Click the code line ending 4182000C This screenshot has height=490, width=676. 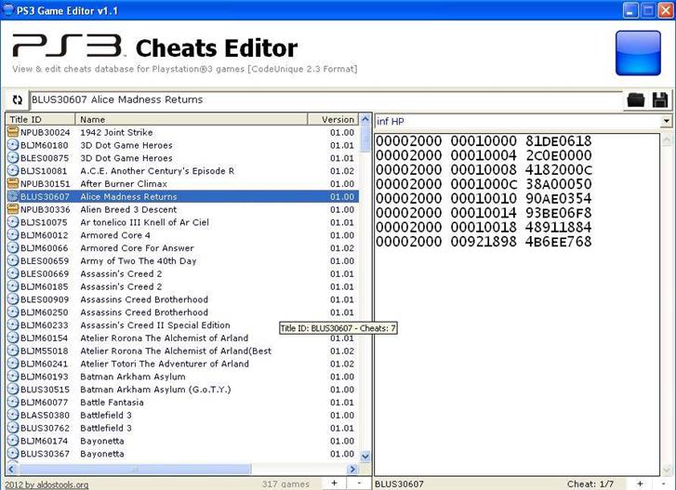[484, 170]
